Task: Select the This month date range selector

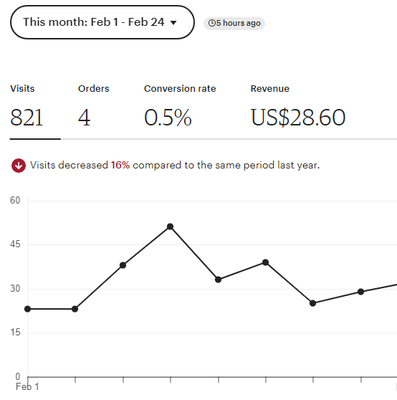Action: [x=102, y=22]
